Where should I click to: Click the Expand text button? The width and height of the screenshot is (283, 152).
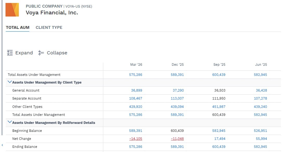pos(24,53)
